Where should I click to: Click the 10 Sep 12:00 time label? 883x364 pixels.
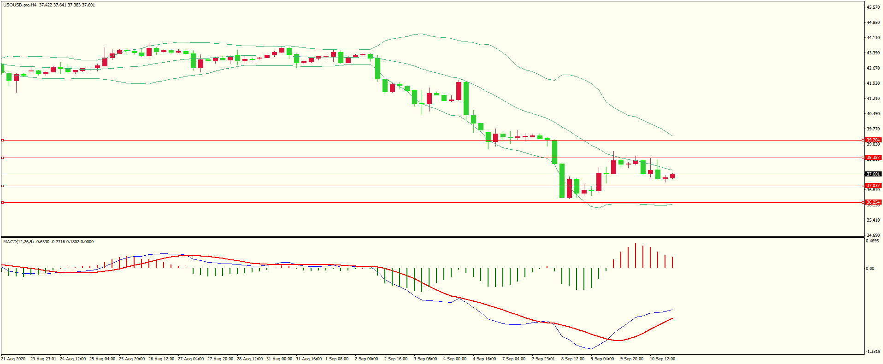[662, 359]
